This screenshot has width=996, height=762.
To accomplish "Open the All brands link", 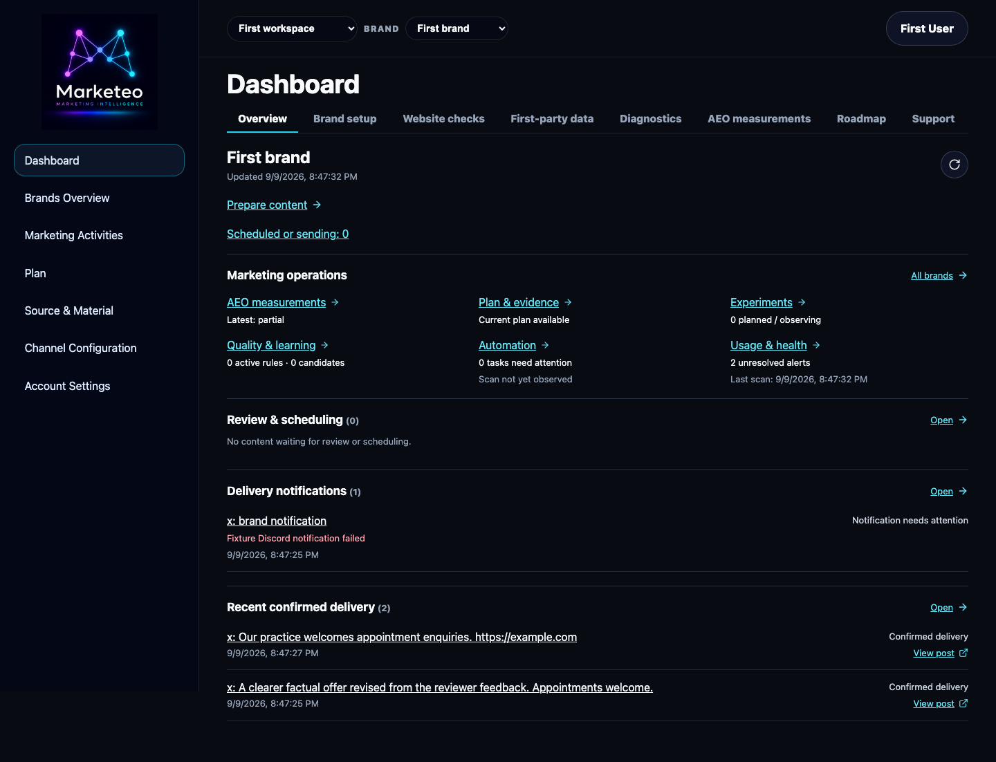I will 932,275.
